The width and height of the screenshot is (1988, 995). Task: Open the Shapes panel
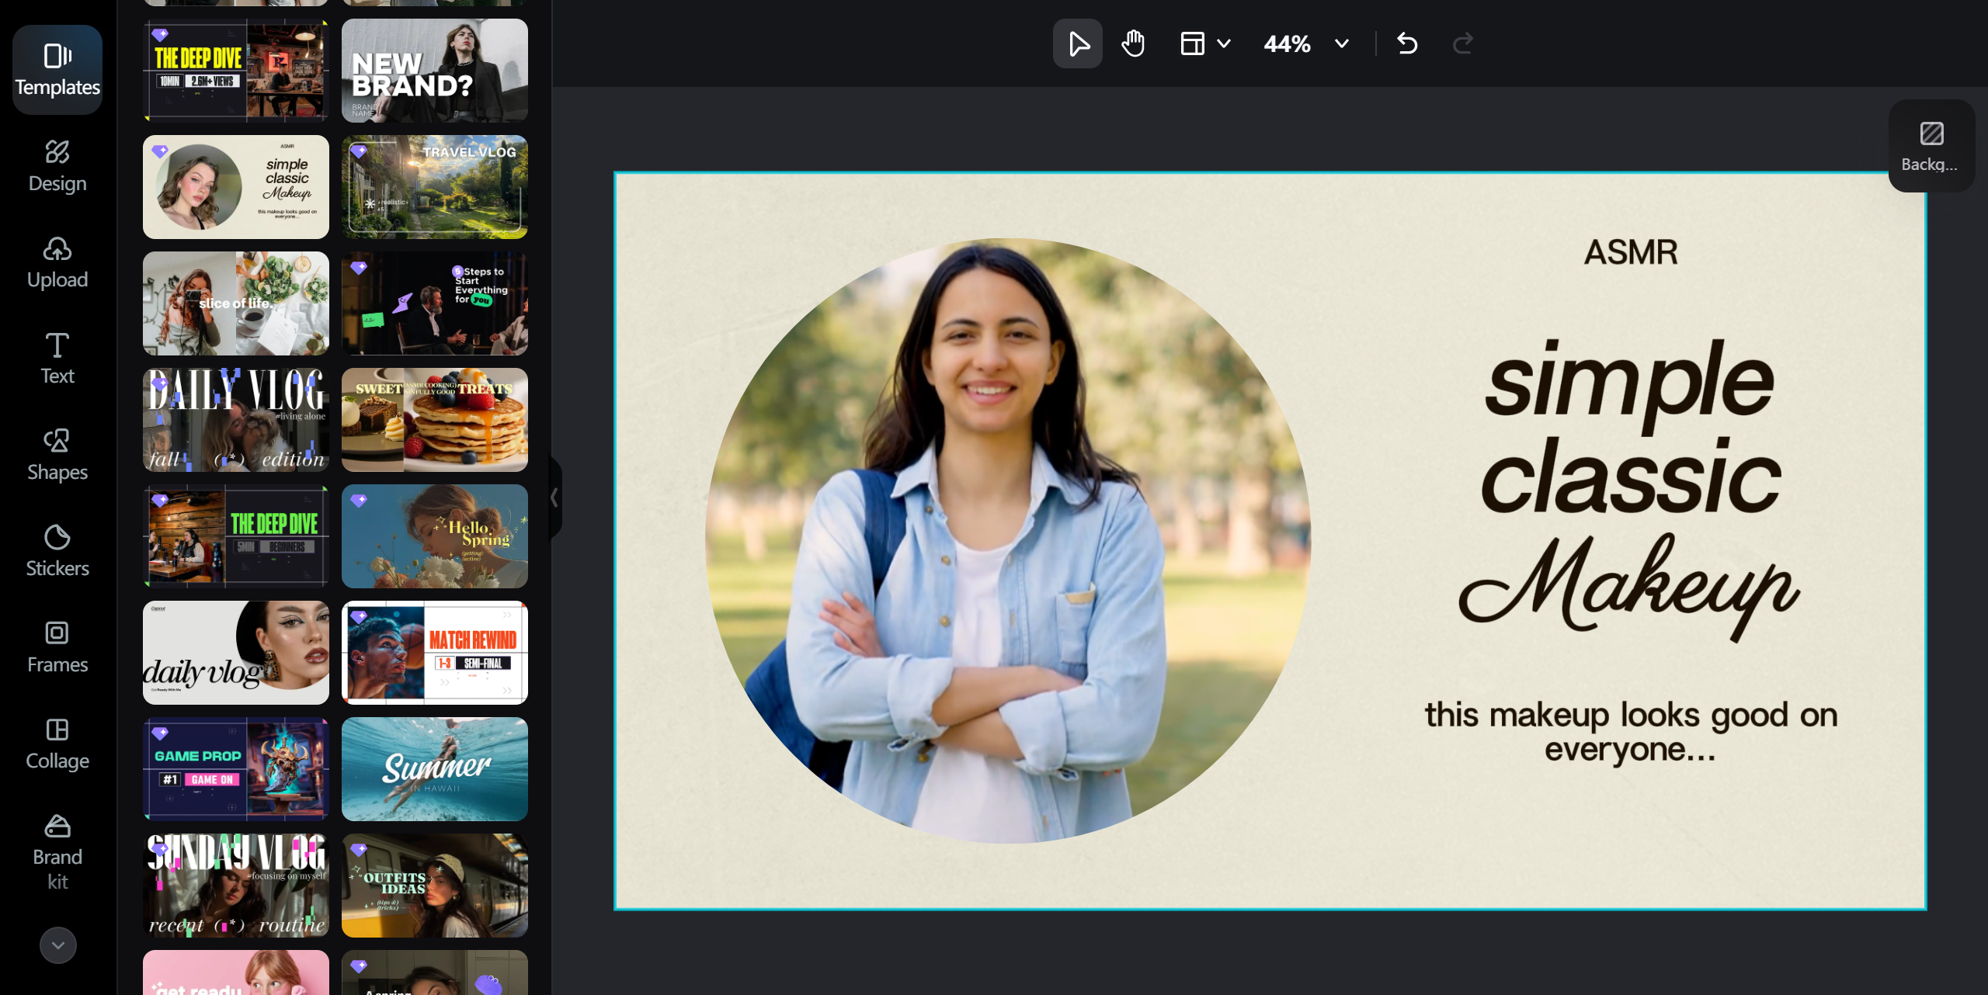tap(57, 454)
